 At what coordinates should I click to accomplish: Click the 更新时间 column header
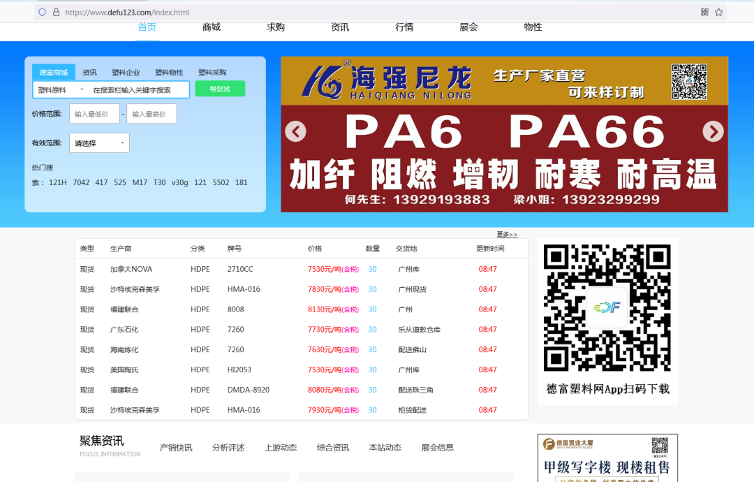tap(490, 249)
